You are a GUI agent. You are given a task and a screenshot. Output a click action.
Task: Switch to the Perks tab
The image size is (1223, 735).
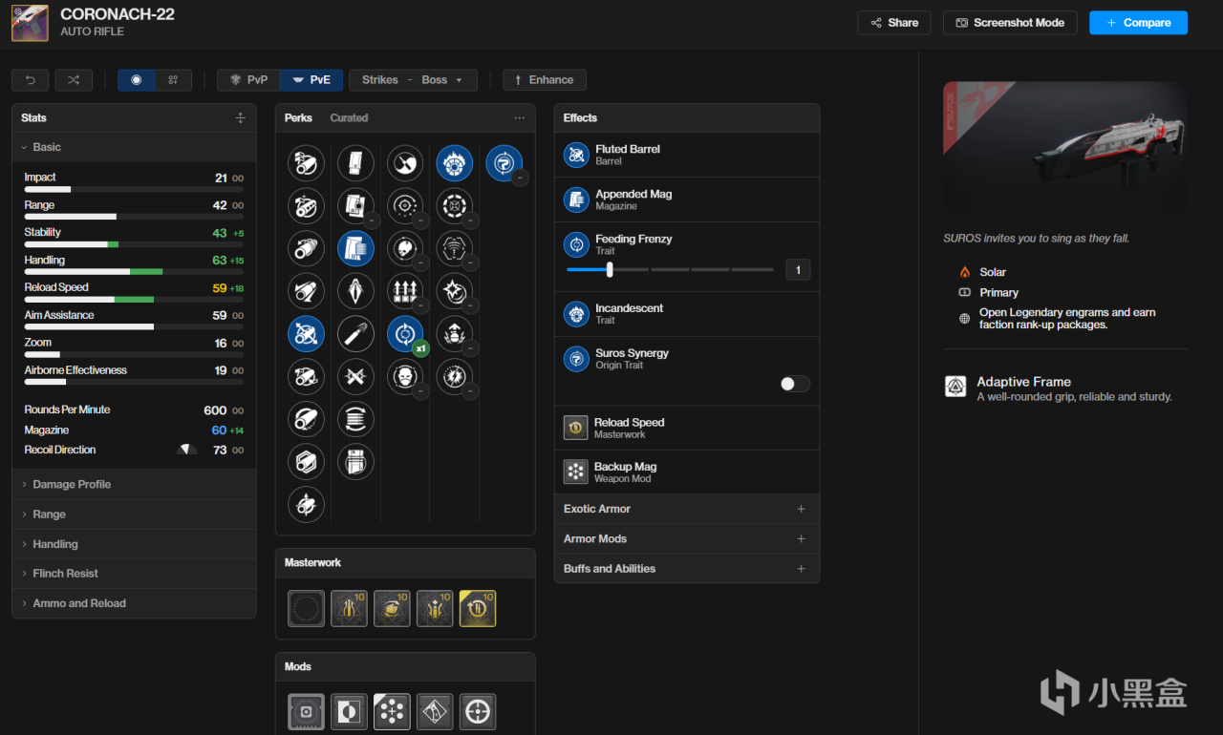(x=298, y=117)
